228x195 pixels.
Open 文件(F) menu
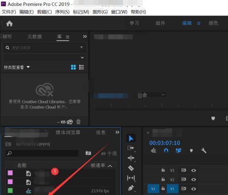[x=9, y=12]
